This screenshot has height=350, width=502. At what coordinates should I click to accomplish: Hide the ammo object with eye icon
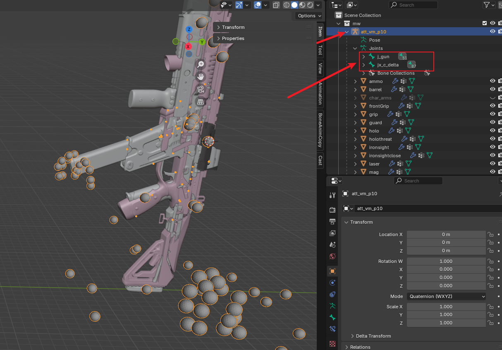[492, 81]
